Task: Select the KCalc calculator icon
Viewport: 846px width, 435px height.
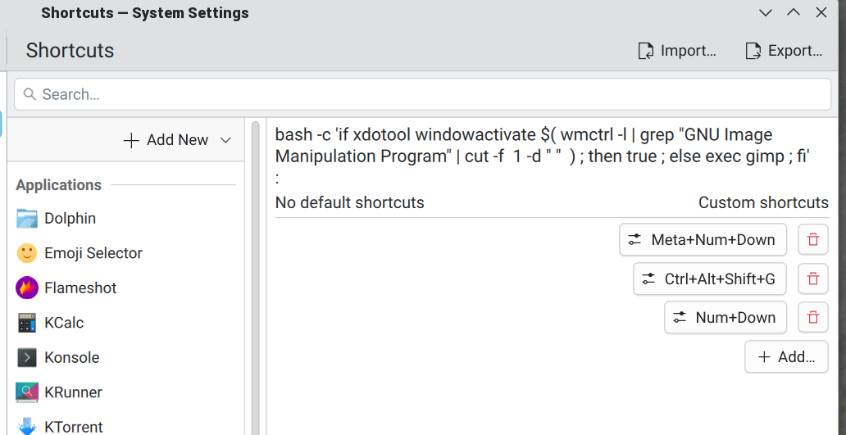Action: coord(27,323)
